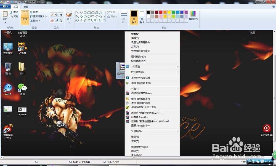The image size is (276, 166).
Task: Click the Crop (裁剪) button
Action: (x=34, y=12)
